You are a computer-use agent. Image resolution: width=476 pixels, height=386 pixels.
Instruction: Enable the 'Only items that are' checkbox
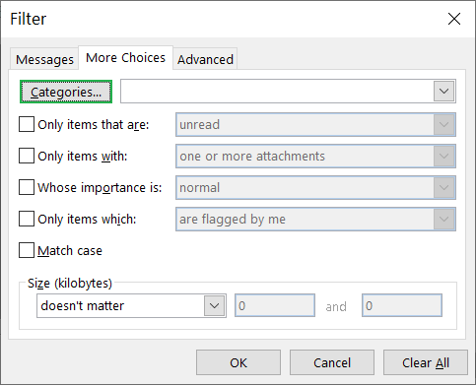pyautogui.click(x=27, y=125)
